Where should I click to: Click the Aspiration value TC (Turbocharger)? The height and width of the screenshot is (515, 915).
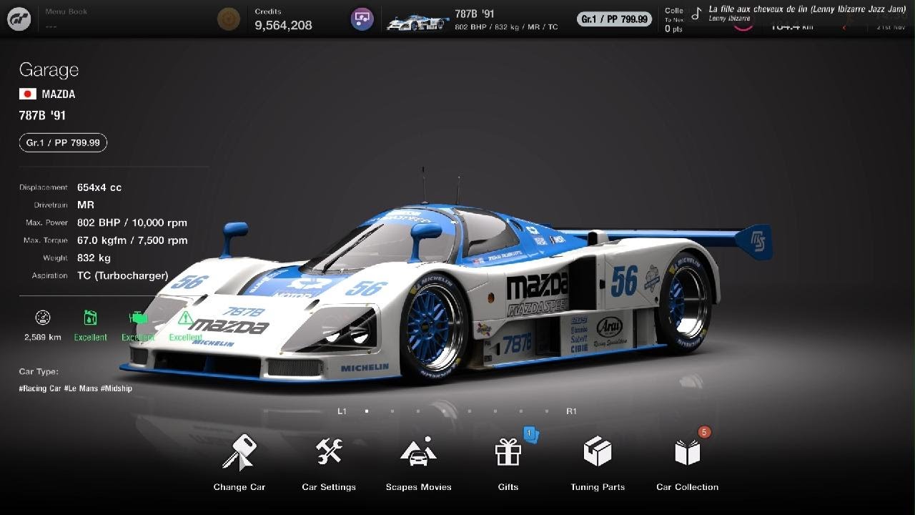pyautogui.click(x=123, y=275)
